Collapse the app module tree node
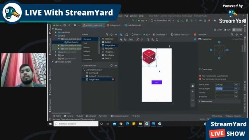This screenshot has height=140, width=249. 53,29
